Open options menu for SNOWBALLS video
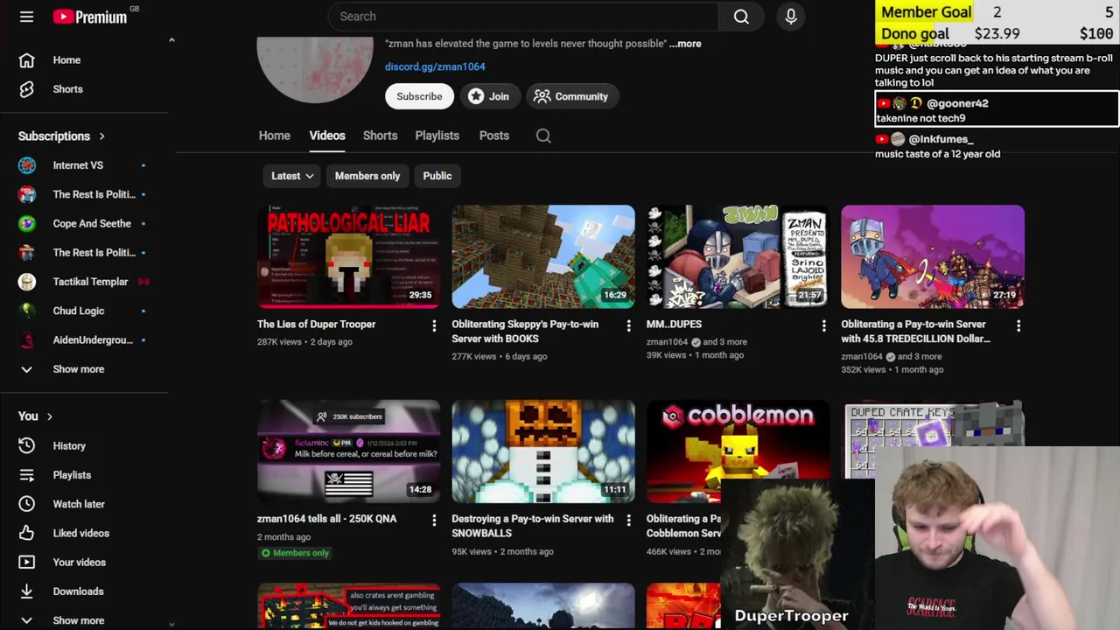1120x630 pixels. click(628, 520)
